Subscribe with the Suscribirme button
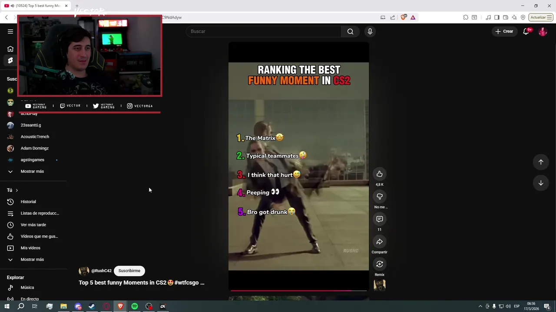This screenshot has width=556, height=312. [129, 271]
